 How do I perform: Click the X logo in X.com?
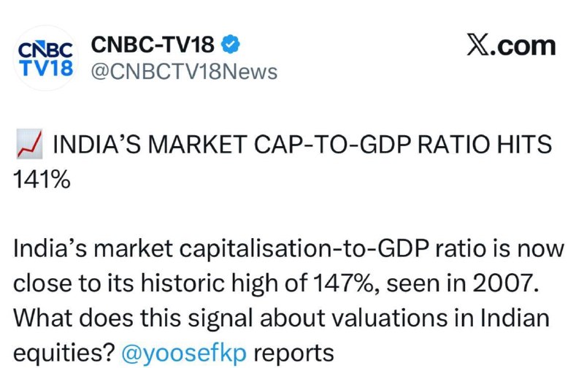pyautogui.click(x=478, y=45)
